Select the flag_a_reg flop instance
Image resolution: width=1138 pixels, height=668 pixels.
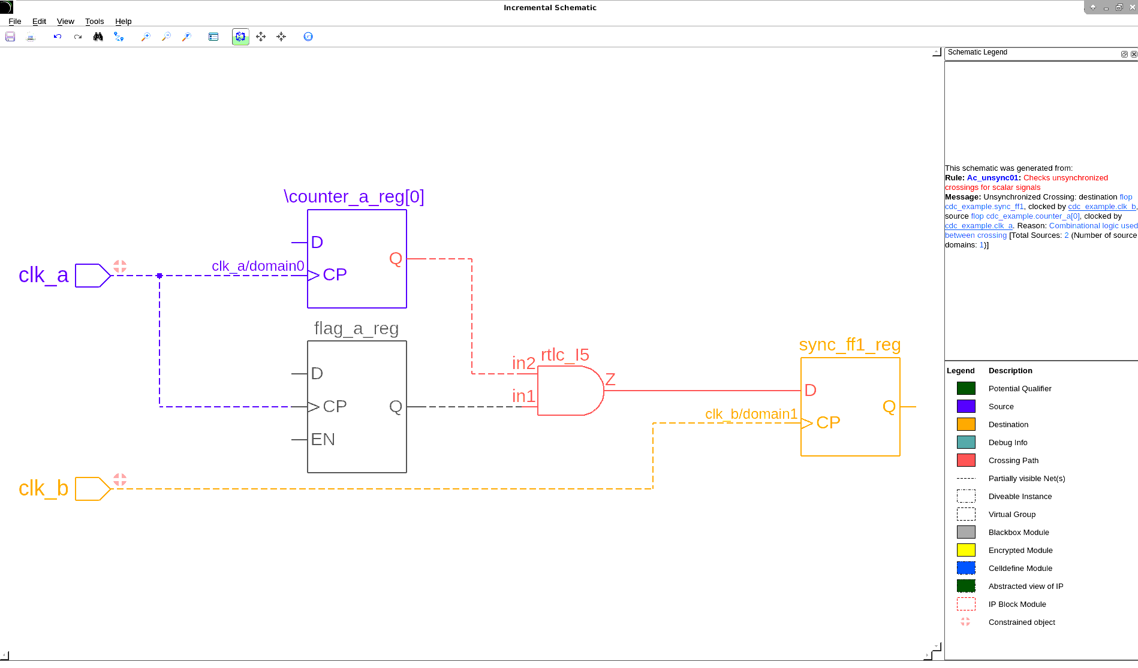coord(357,407)
